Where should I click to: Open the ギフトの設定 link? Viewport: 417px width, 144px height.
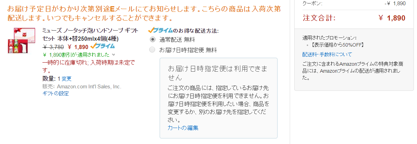pyautogui.click(x=56, y=94)
